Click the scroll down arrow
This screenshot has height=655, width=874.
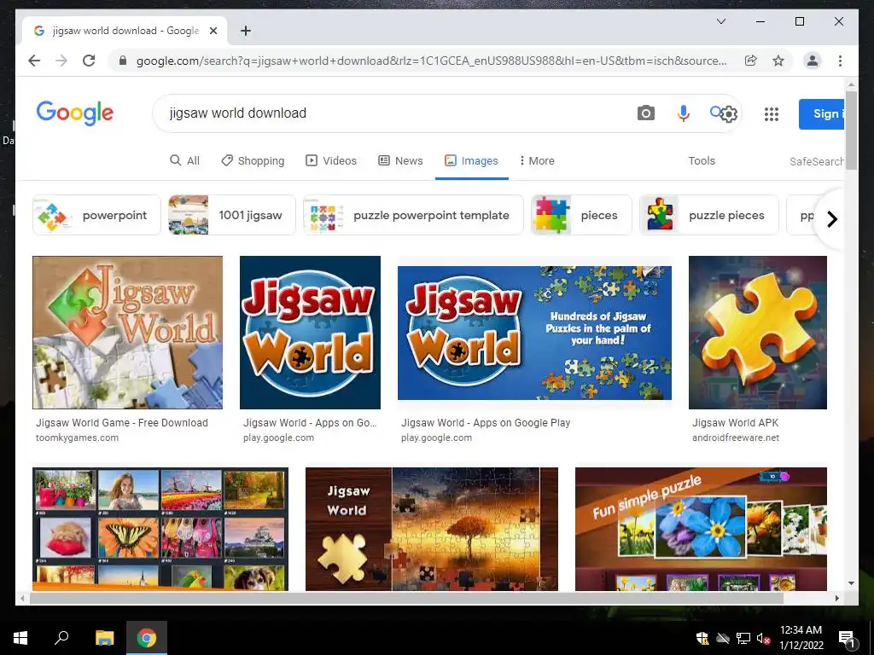tap(851, 583)
